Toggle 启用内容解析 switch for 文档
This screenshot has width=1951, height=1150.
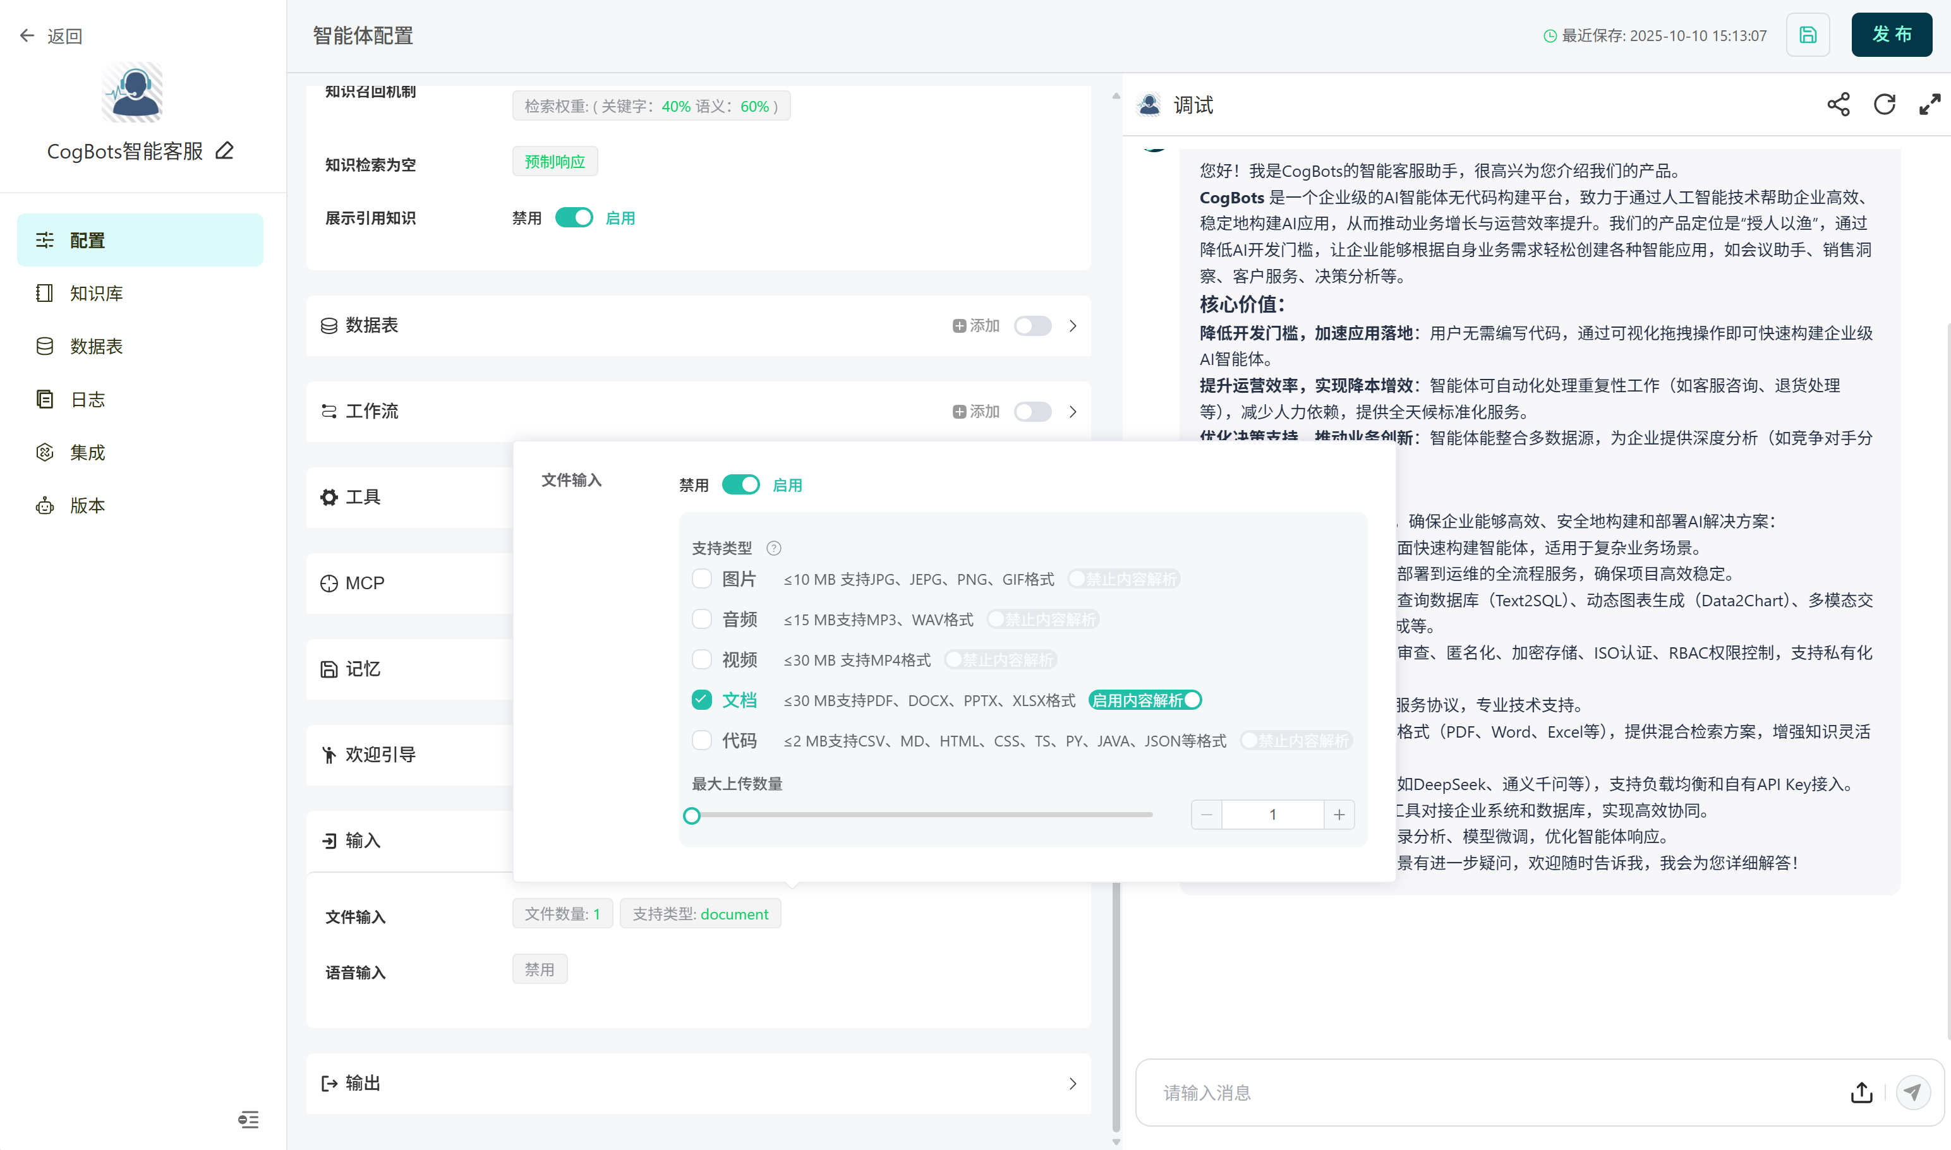[x=1145, y=700]
